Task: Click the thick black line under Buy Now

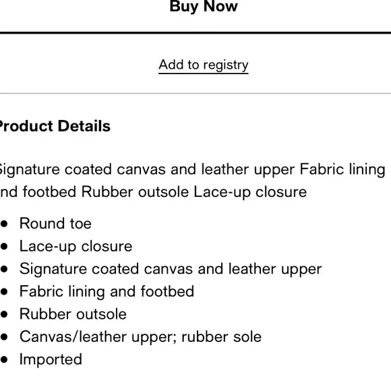Action: [195, 32]
